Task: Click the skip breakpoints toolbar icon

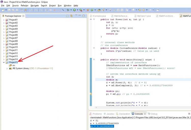Action: tap(63, 10)
